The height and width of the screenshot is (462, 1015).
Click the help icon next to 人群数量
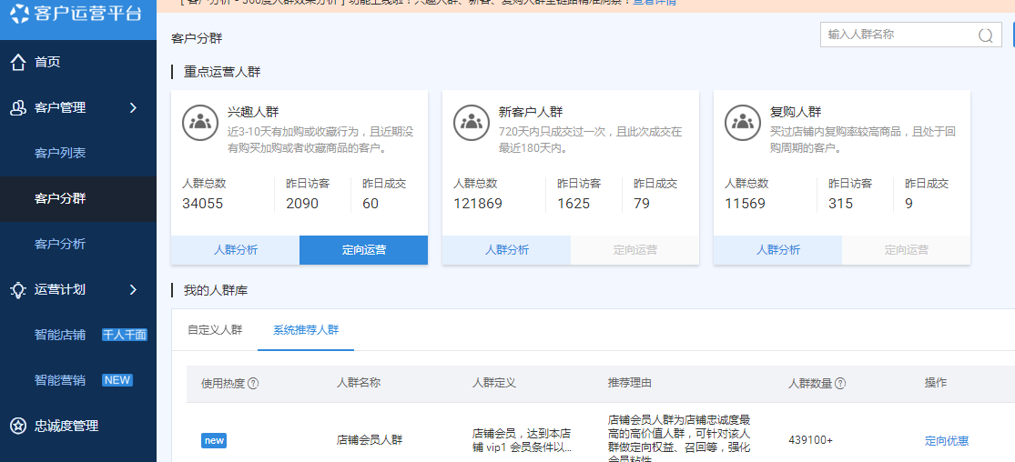pyautogui.click(x=840, y=384)
